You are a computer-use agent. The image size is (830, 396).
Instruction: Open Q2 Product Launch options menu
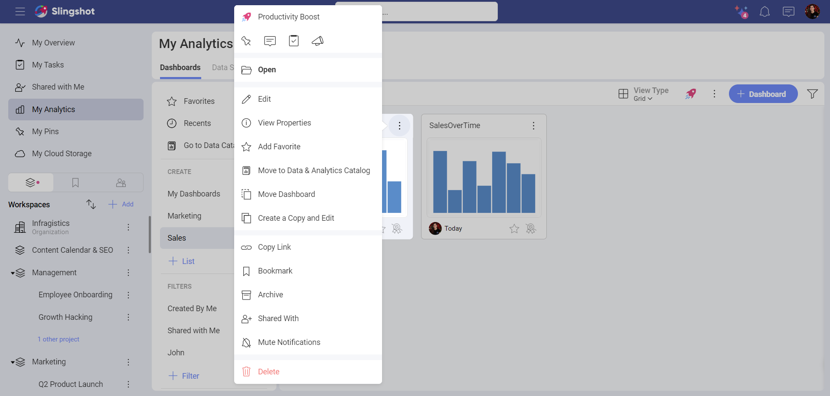point(128,384)
